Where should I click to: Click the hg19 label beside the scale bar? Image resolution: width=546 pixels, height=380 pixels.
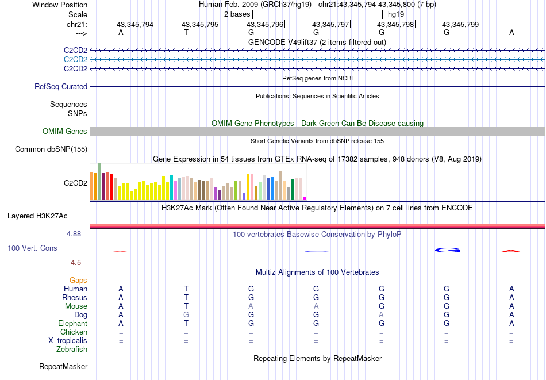[396, 14]
